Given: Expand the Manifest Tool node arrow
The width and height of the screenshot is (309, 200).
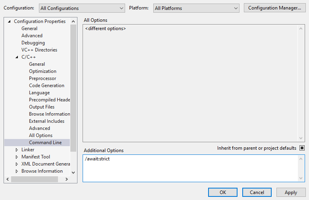Looking at the screenshot, I should coord(17,157).
